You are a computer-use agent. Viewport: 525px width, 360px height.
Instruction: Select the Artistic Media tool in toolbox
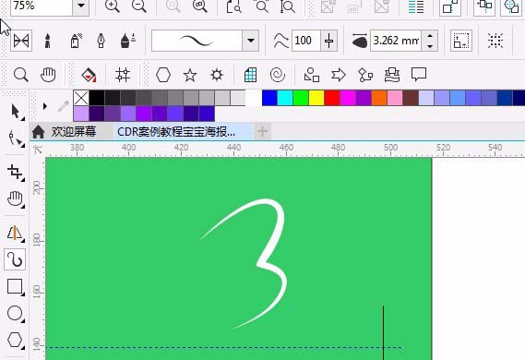15,259
